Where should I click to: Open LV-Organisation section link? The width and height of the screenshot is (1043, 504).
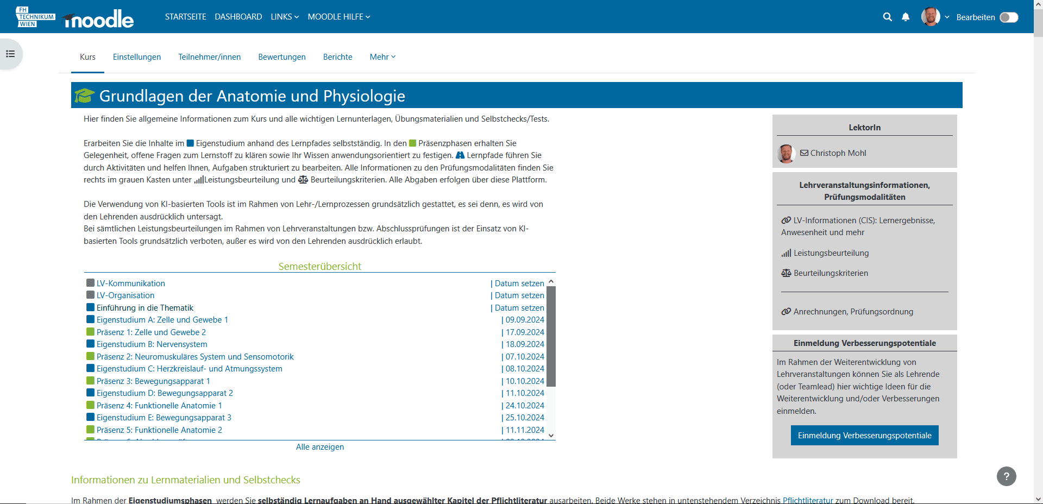pyautogui.click(x=125, y=295)
